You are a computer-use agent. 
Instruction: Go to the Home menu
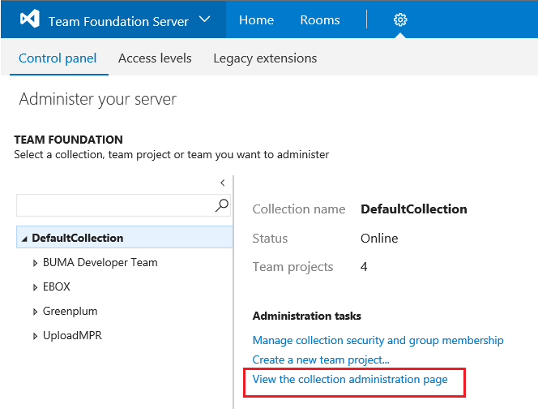256,20
